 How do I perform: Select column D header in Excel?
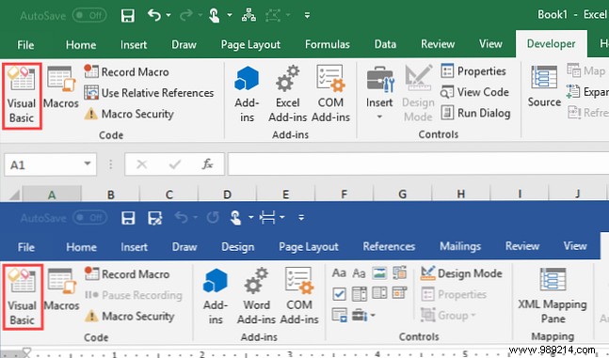coord(227,194)
